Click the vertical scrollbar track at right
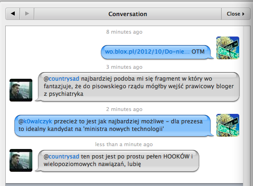253x186 pixels. pyautogui.click(x=246, y=105)
